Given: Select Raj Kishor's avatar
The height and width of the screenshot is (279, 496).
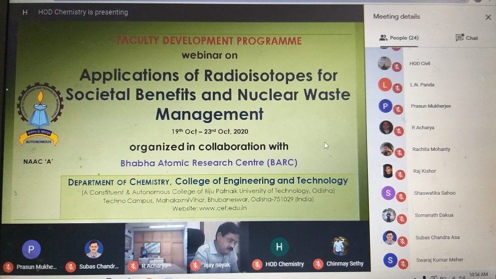Looking at the screenshot, I should click(x=387, y=171).
